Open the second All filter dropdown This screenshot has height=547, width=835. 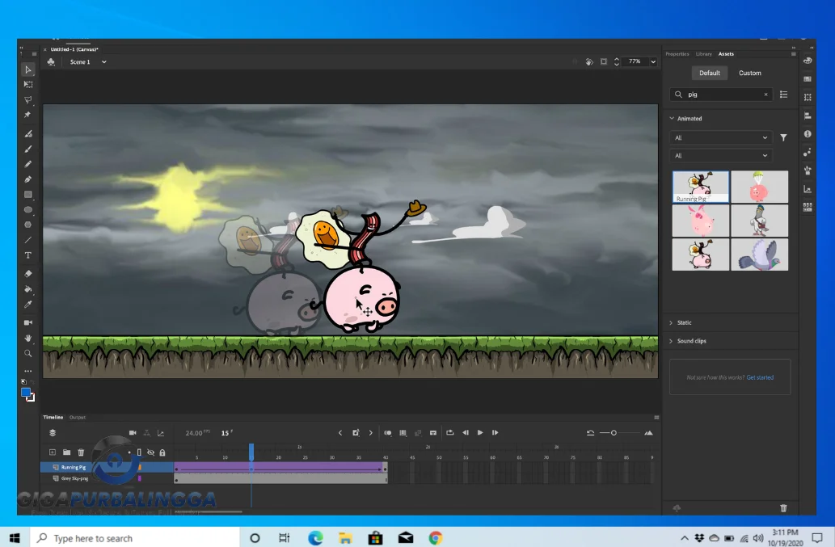pos(720,155)
